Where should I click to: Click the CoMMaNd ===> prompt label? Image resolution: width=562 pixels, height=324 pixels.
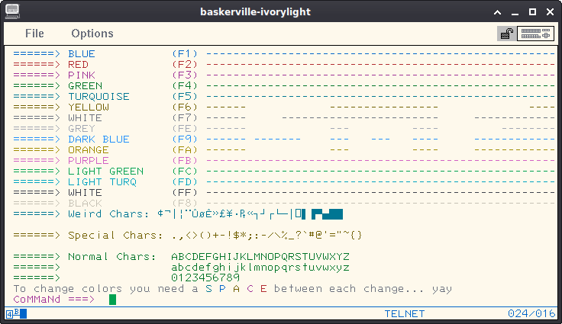tap(54, 300)
